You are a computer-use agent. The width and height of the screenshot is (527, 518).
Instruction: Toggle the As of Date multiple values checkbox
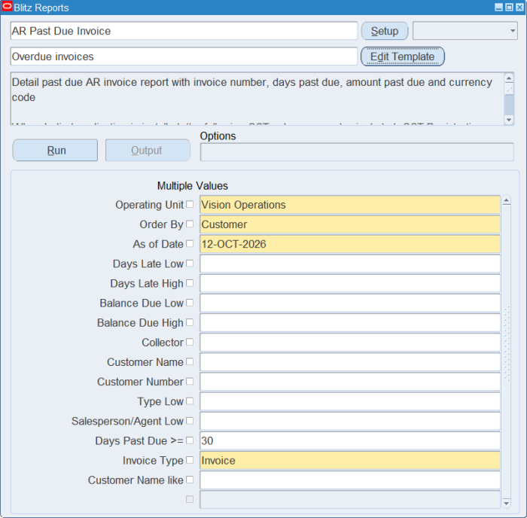190,243
